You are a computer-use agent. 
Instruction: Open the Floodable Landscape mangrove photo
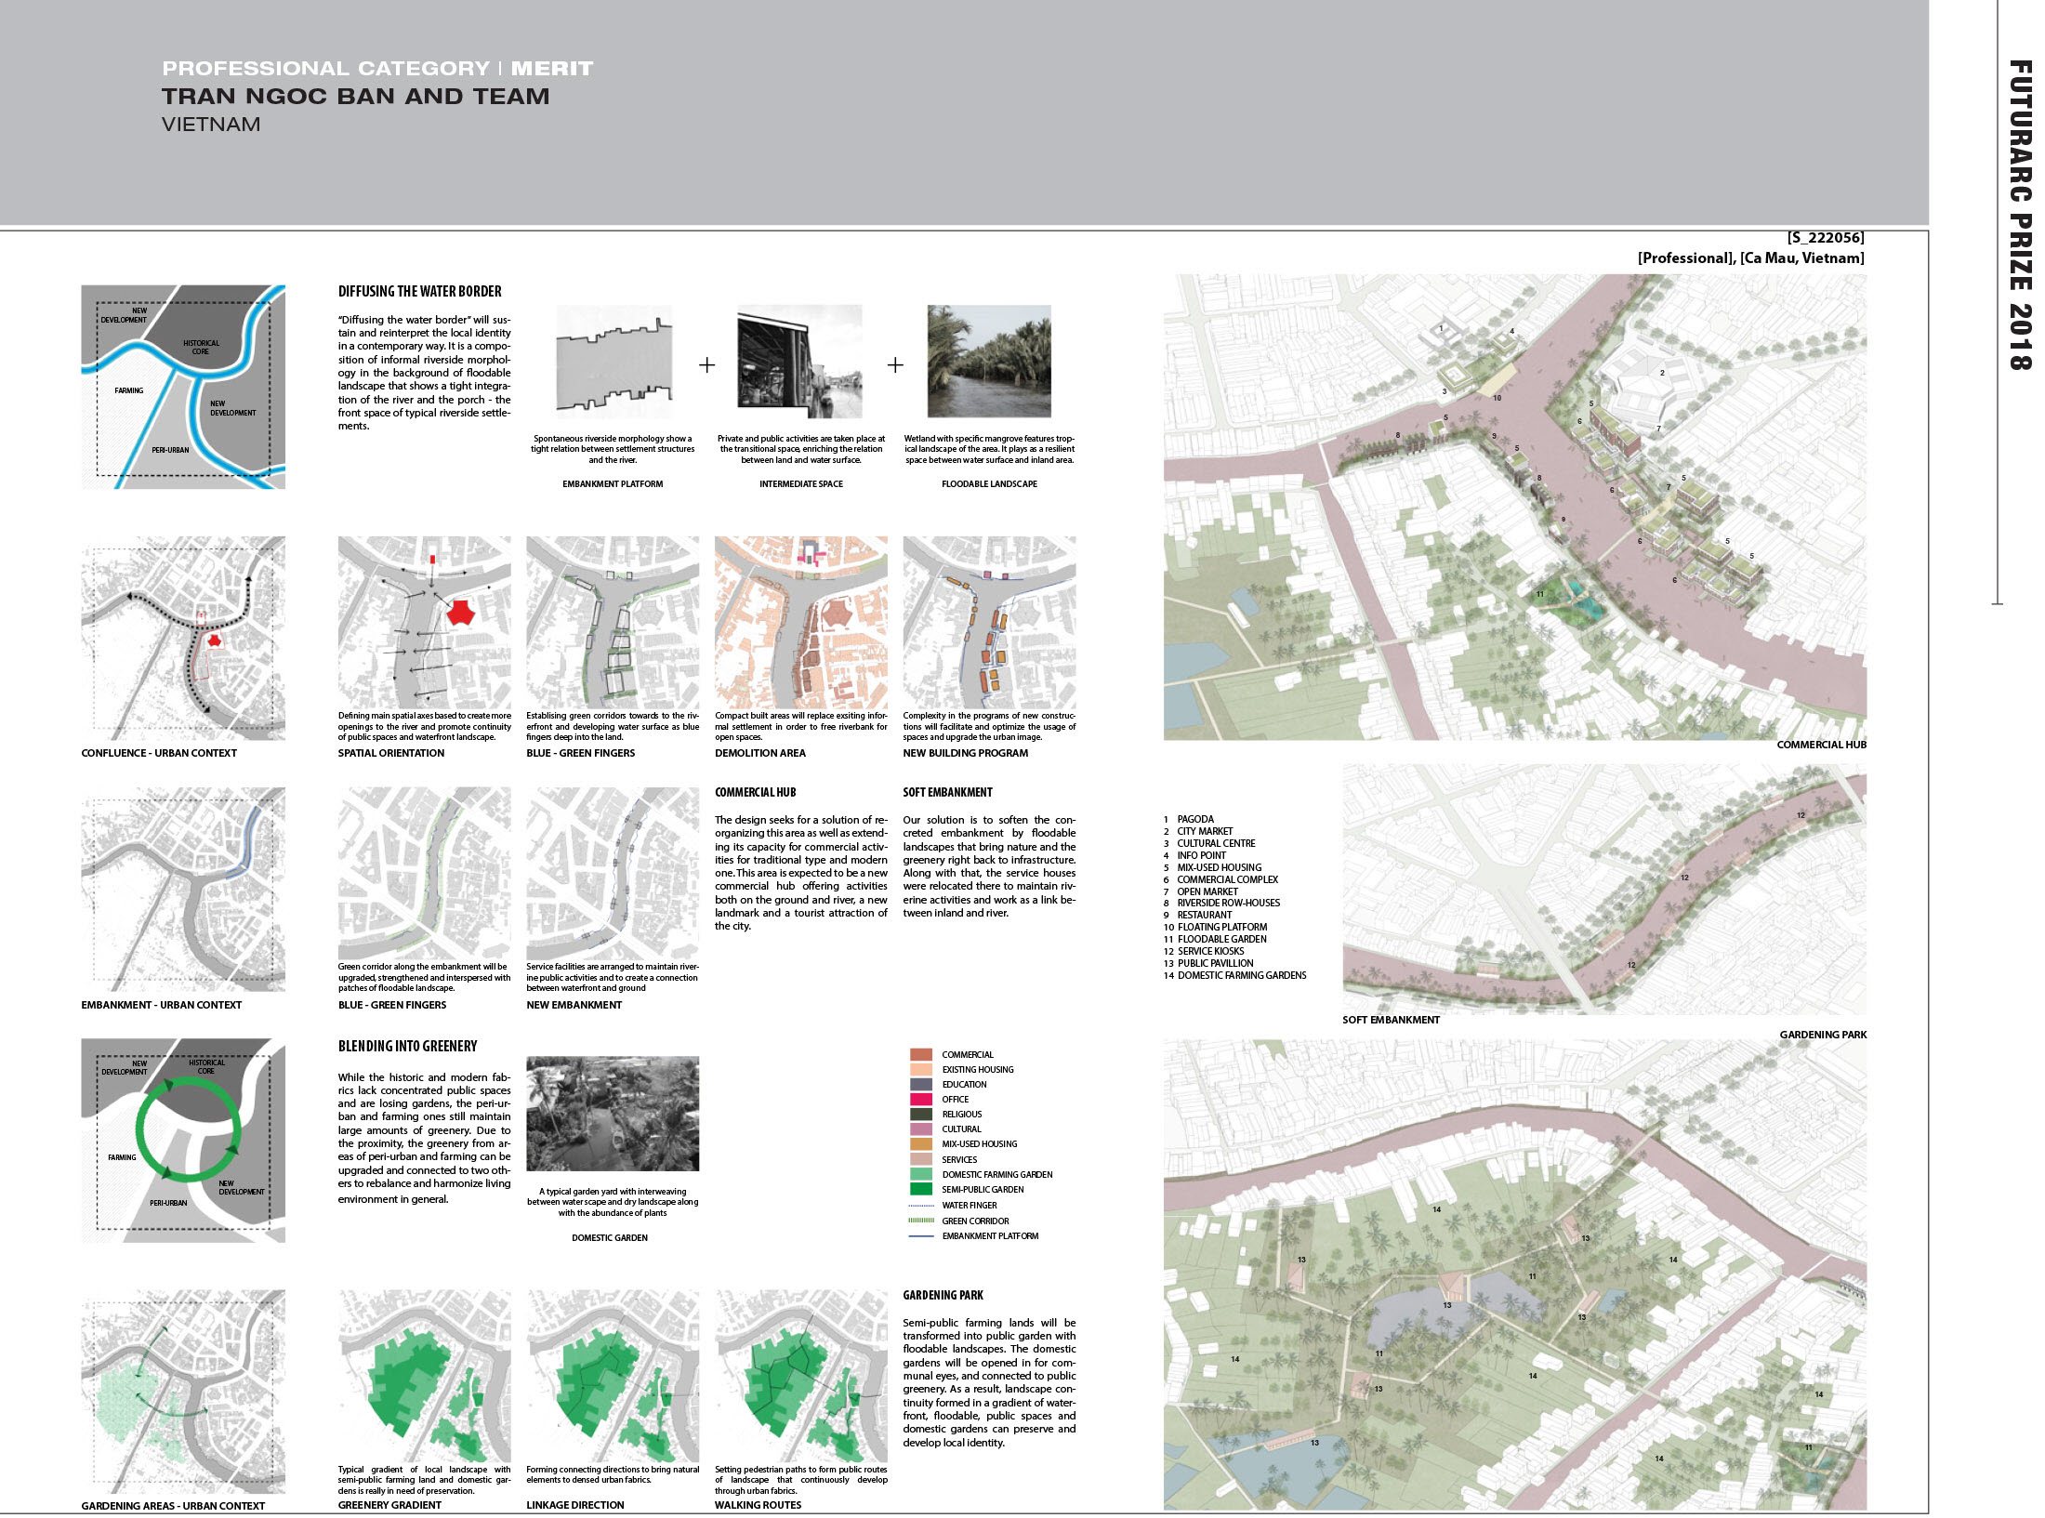pyautogui.click(x=989, y=362)
